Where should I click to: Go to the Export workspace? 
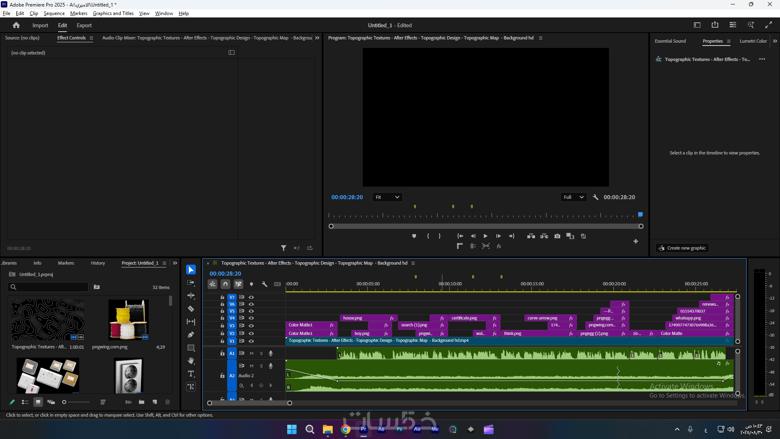pyautogui.click(x=84, y=25)
